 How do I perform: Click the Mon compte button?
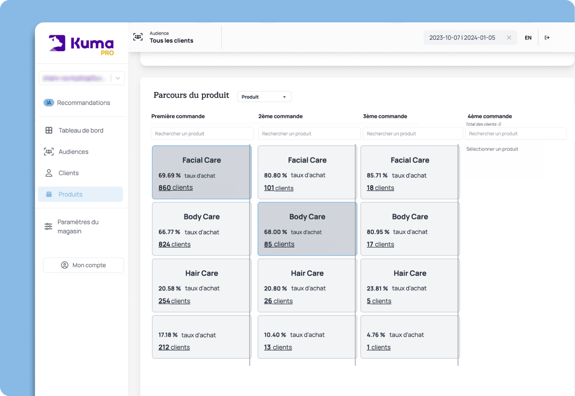tap(83, 265)
